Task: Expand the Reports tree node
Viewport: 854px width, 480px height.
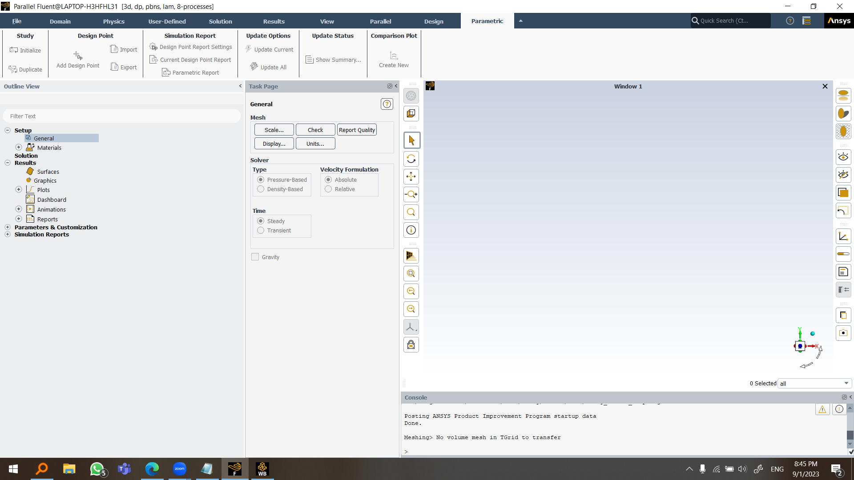Action: tap(19, 219)
